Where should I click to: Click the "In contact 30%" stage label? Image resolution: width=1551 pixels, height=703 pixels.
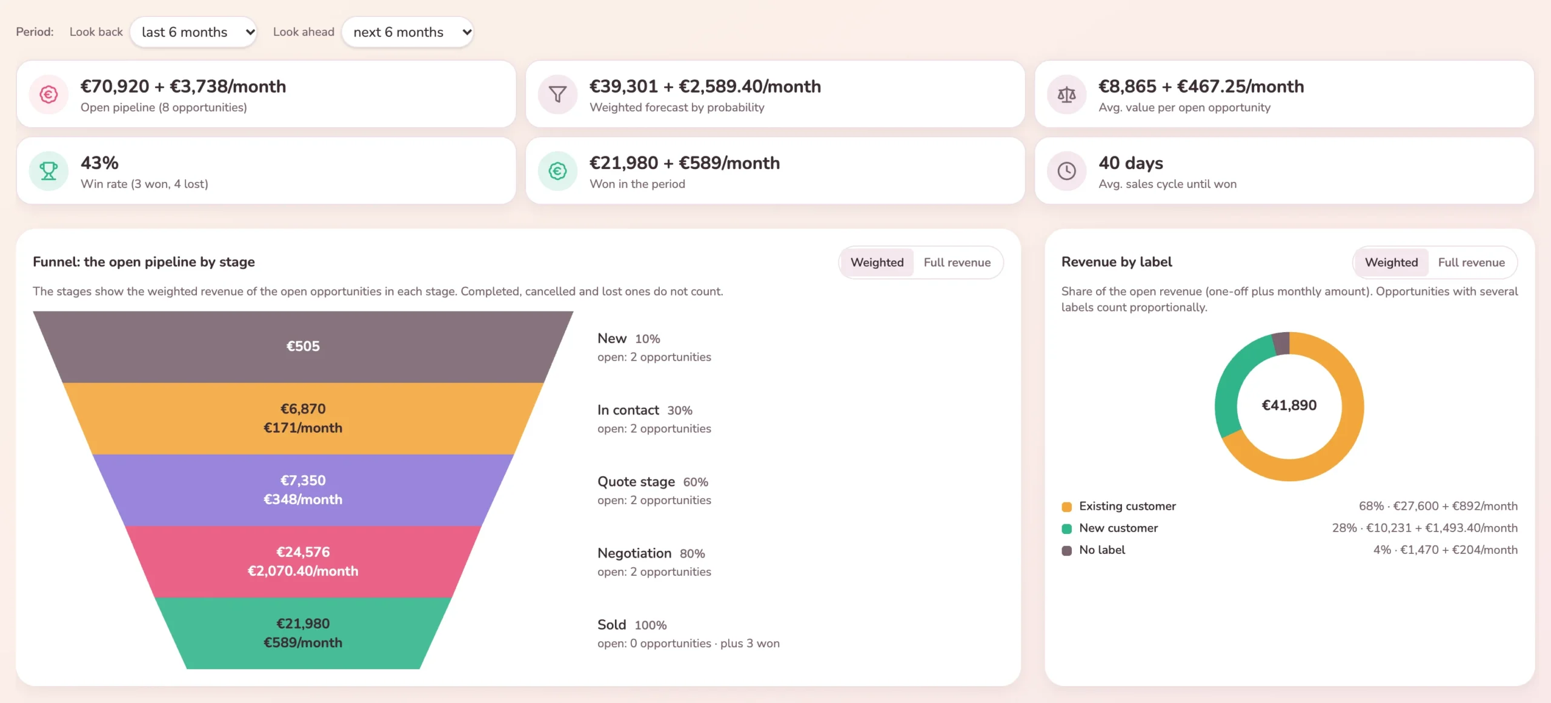tap(645, 410)
